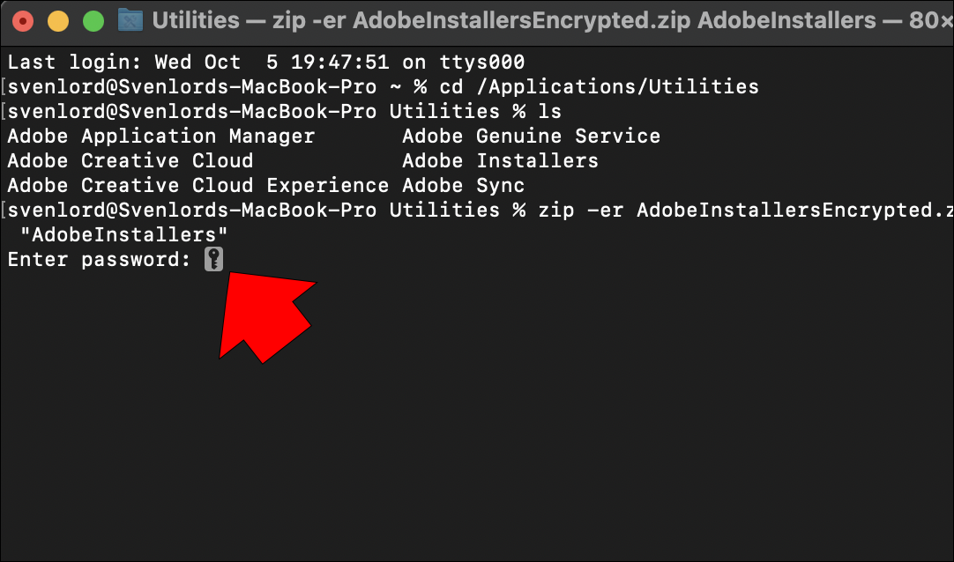Screen dimensions: 954x562
Task: Click the "Adobe Installers" directory entry
Action: (500, 161)
